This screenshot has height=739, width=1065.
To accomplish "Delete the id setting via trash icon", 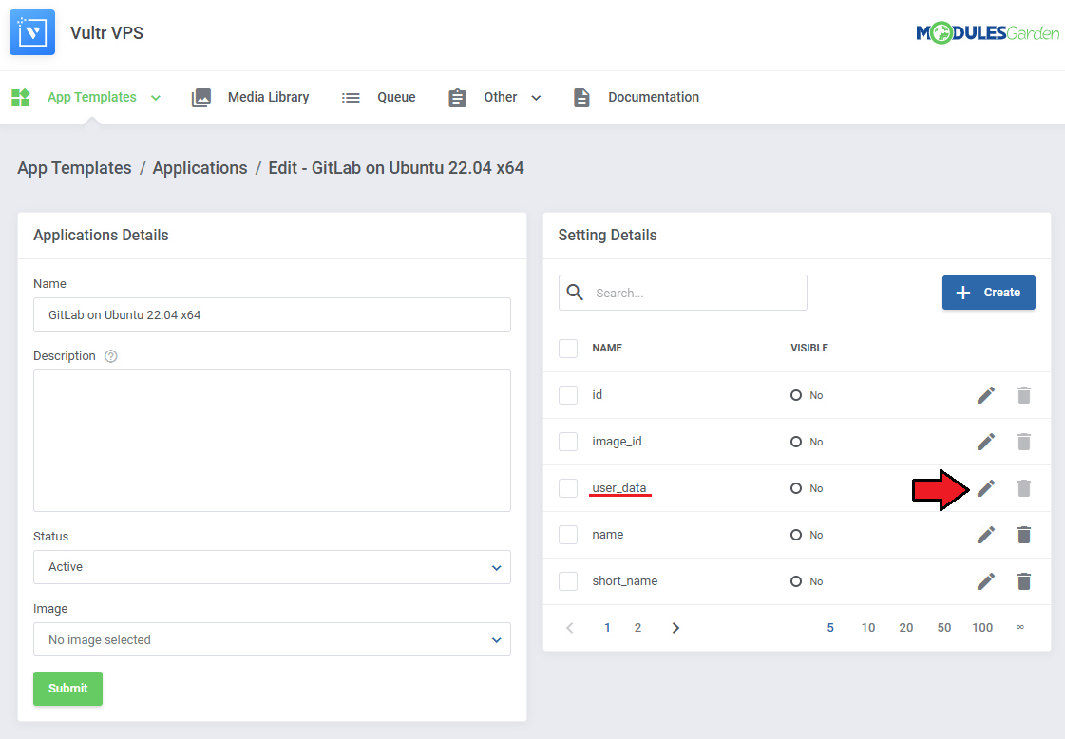I will pos(1024,395).
